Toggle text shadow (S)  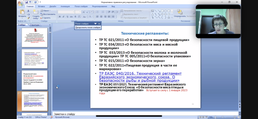tap(75, 17)
